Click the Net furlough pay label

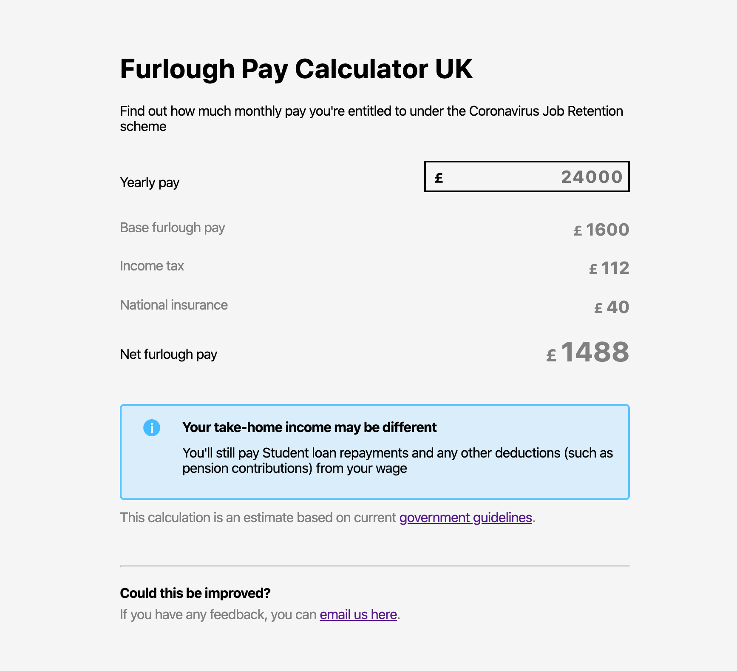169,354
